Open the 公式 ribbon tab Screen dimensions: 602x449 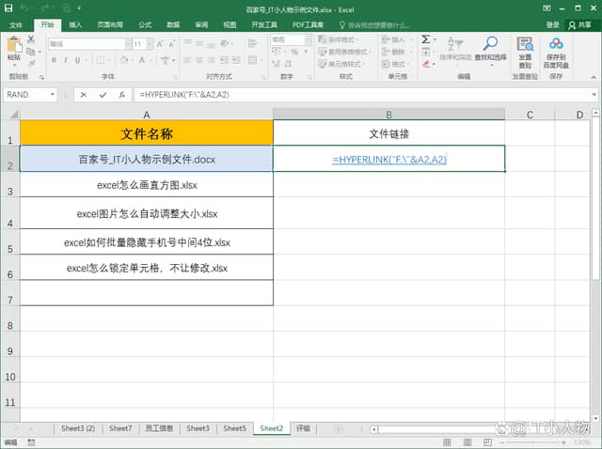[x=145, y=24]
